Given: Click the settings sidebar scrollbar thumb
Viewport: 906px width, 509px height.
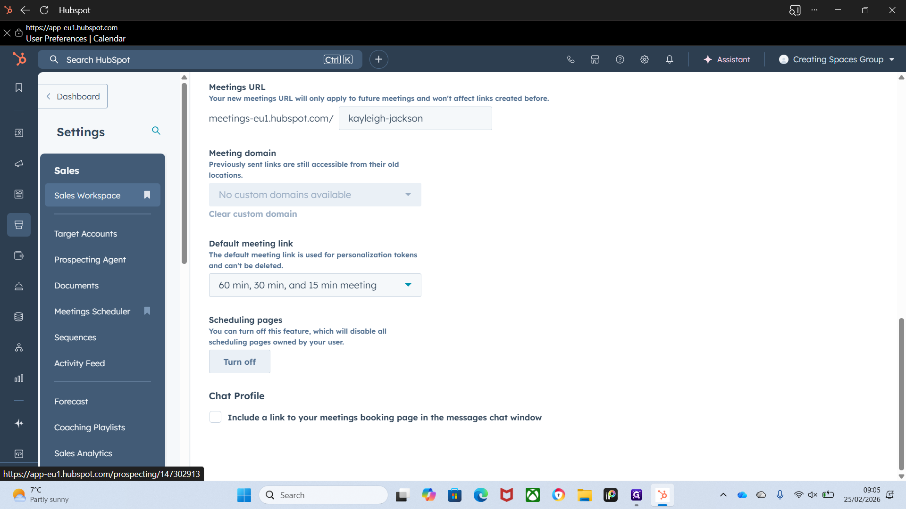Looking at the screenshot, I should 184,173.
